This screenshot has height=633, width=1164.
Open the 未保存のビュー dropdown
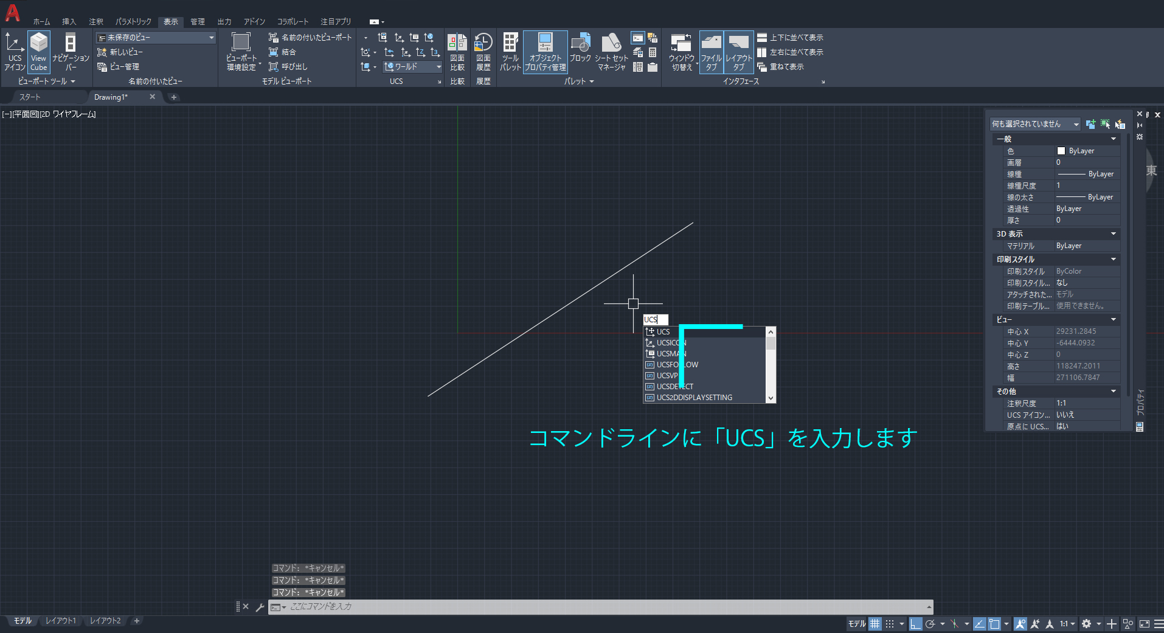tap(211, 37)
